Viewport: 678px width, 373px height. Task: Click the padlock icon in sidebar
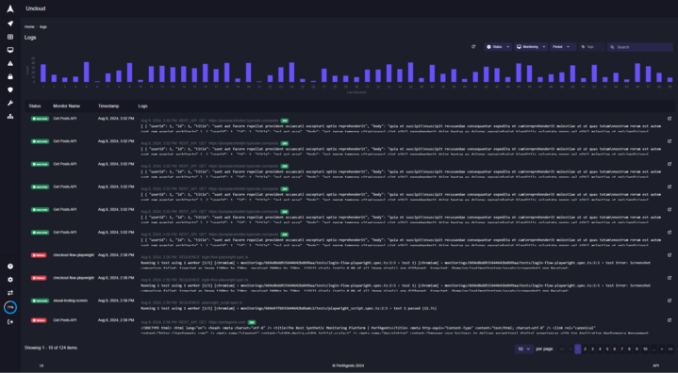coord(10,76)
